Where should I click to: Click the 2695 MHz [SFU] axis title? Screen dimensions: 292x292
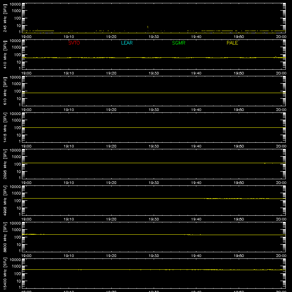5,164
